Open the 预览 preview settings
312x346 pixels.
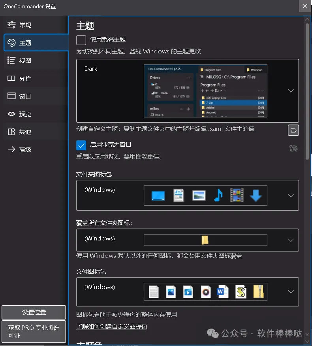(x=35, y=114)
